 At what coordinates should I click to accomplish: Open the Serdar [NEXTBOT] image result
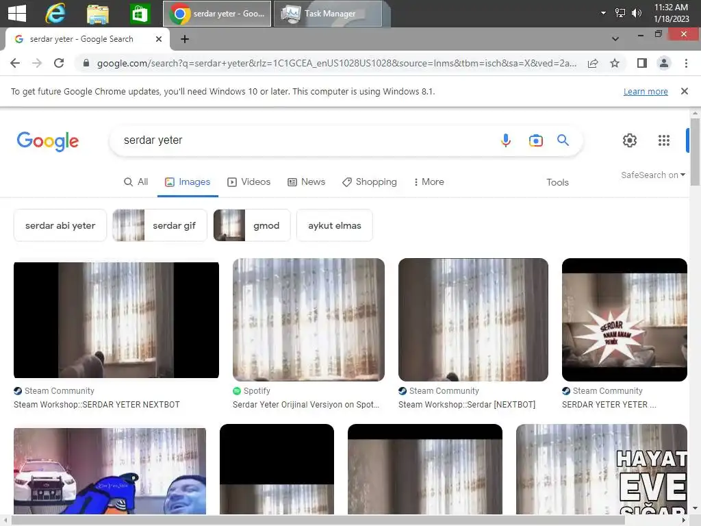473,320
